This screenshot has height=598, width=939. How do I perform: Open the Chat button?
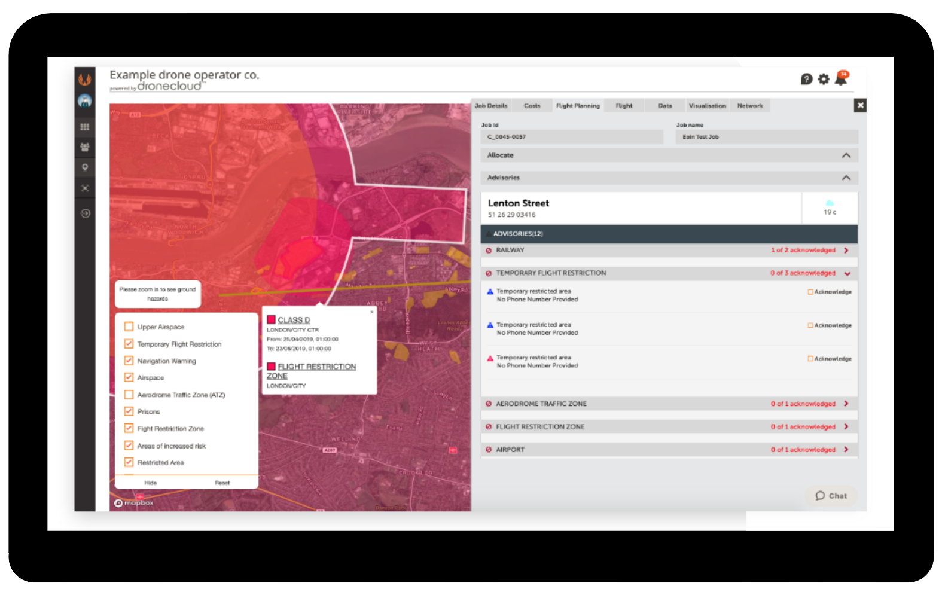[831, 496]
